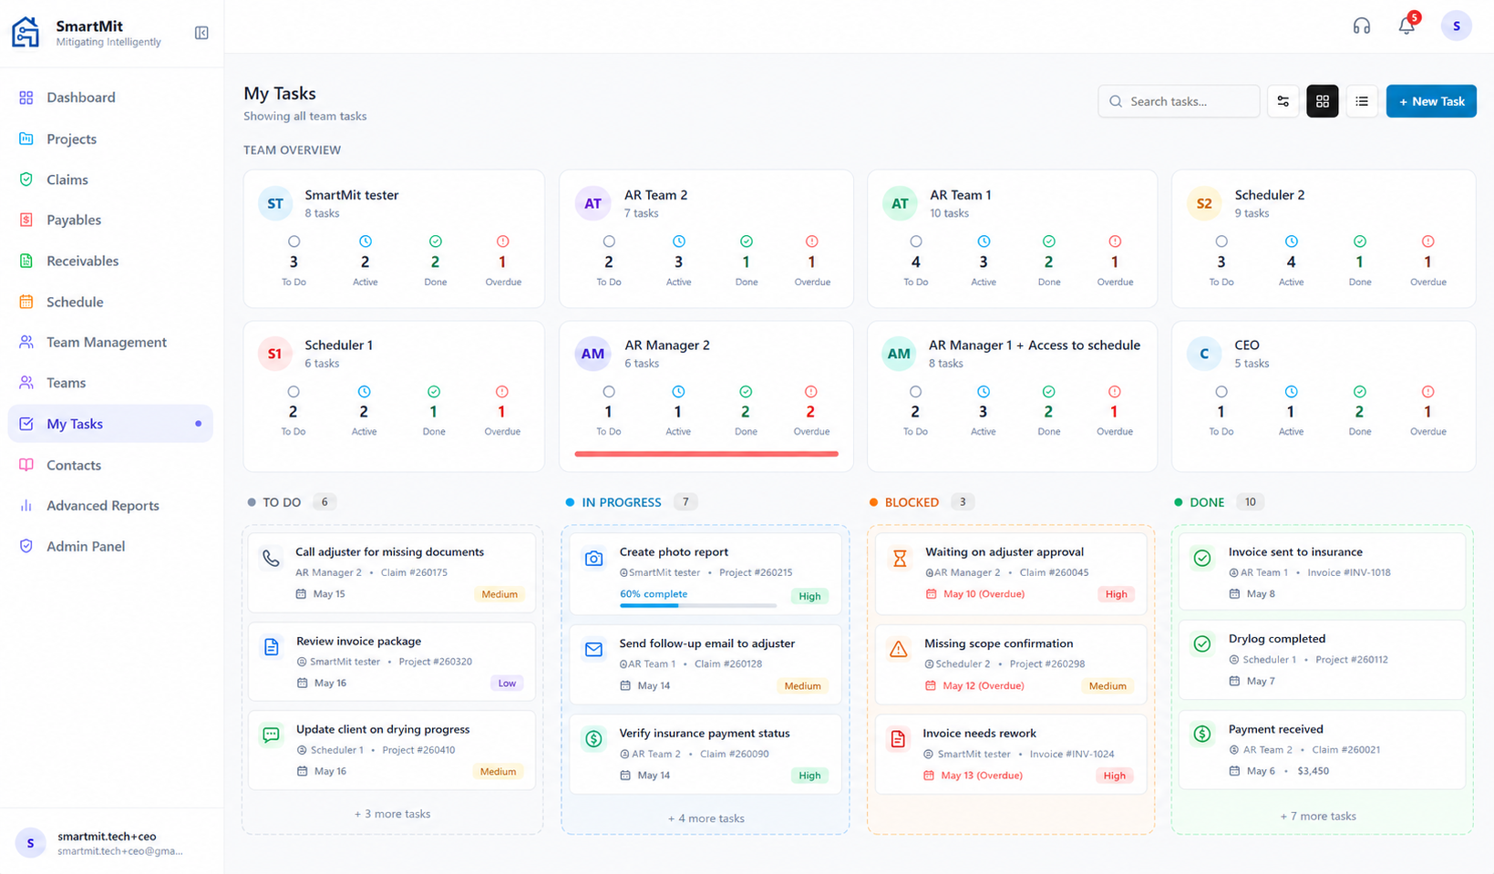The height and width of the screenshot is (874, 1494).
Task: Click dollar icon on Verify insurance payment
Action: 593,739
